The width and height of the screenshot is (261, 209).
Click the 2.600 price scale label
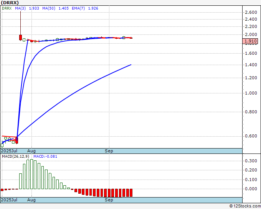tap(251, 12)
